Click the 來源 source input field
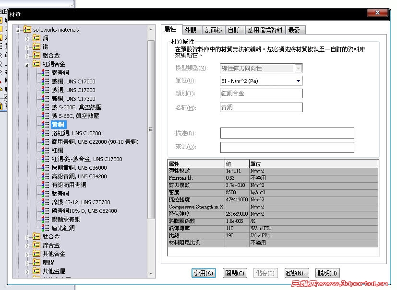The image size is (397, 290). 287,147
